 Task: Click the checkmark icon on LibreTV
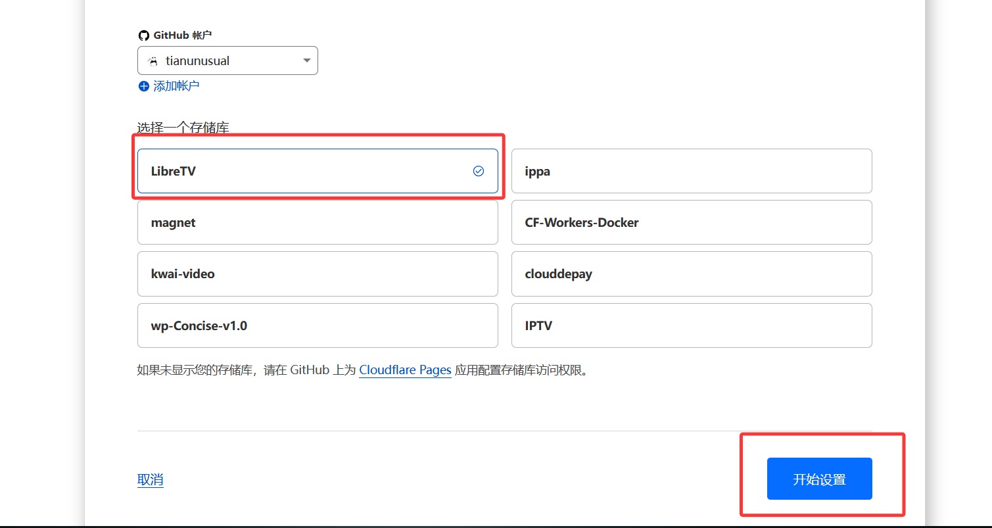coord(479,171)
